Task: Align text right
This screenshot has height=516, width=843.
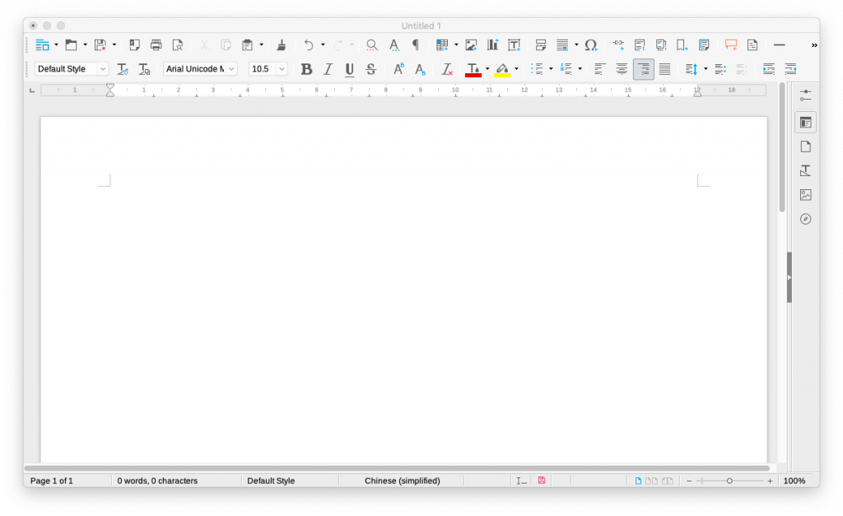Action: (x=644, y=69)
